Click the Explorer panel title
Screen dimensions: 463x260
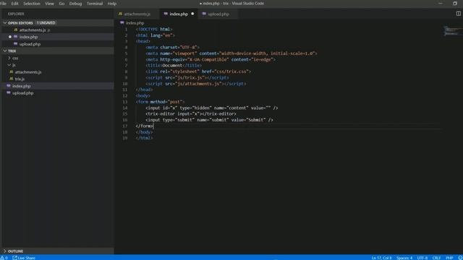(x=16, y=14)
